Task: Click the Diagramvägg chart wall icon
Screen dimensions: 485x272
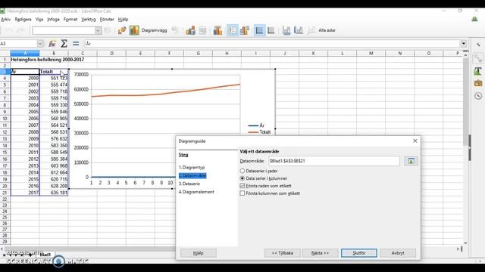Action: click(134, 30)
